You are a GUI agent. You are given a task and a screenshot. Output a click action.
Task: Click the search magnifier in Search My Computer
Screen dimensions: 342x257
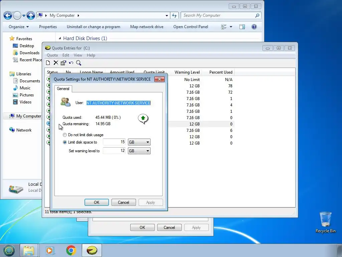pos(258,15)
